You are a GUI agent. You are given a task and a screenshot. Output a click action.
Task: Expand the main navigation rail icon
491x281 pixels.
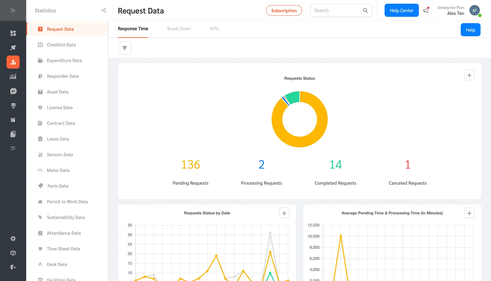13,10
